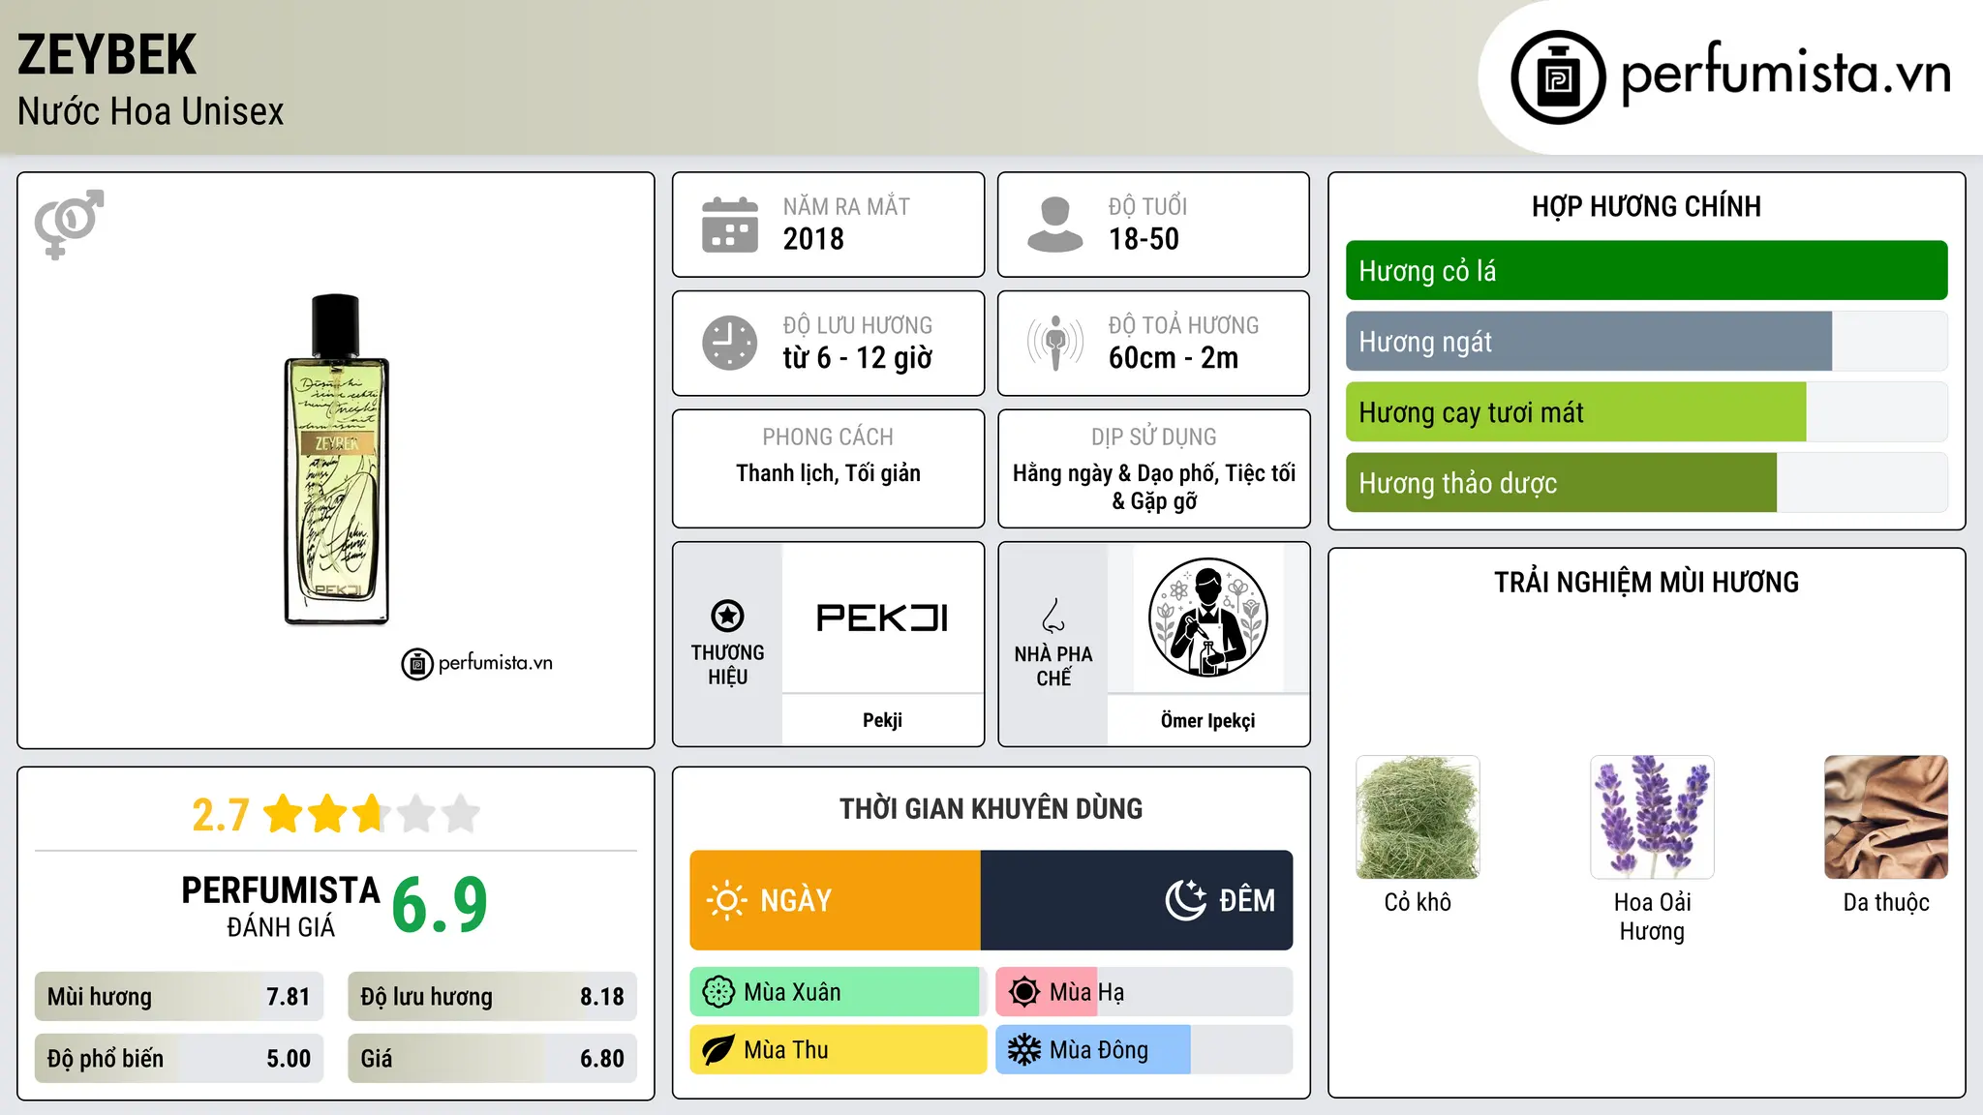The image size is (1983, 1115).
Task: Click the leaf icon for Mùa Thu
Action: point(718,1050)
